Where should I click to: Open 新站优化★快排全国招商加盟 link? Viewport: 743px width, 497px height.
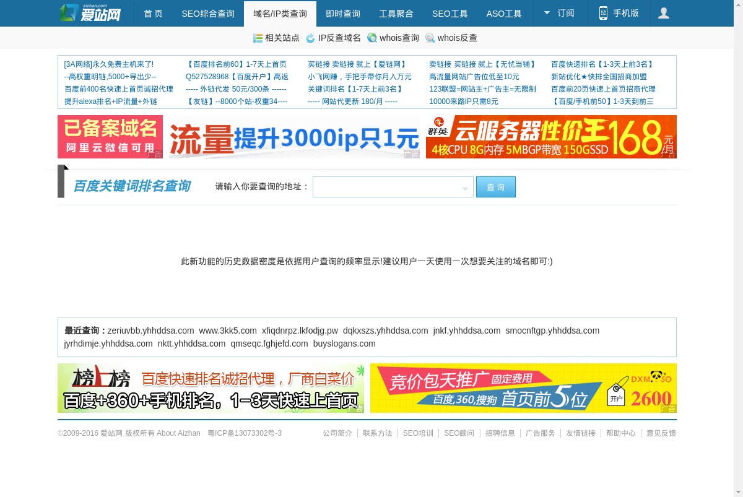coord(599,77)
